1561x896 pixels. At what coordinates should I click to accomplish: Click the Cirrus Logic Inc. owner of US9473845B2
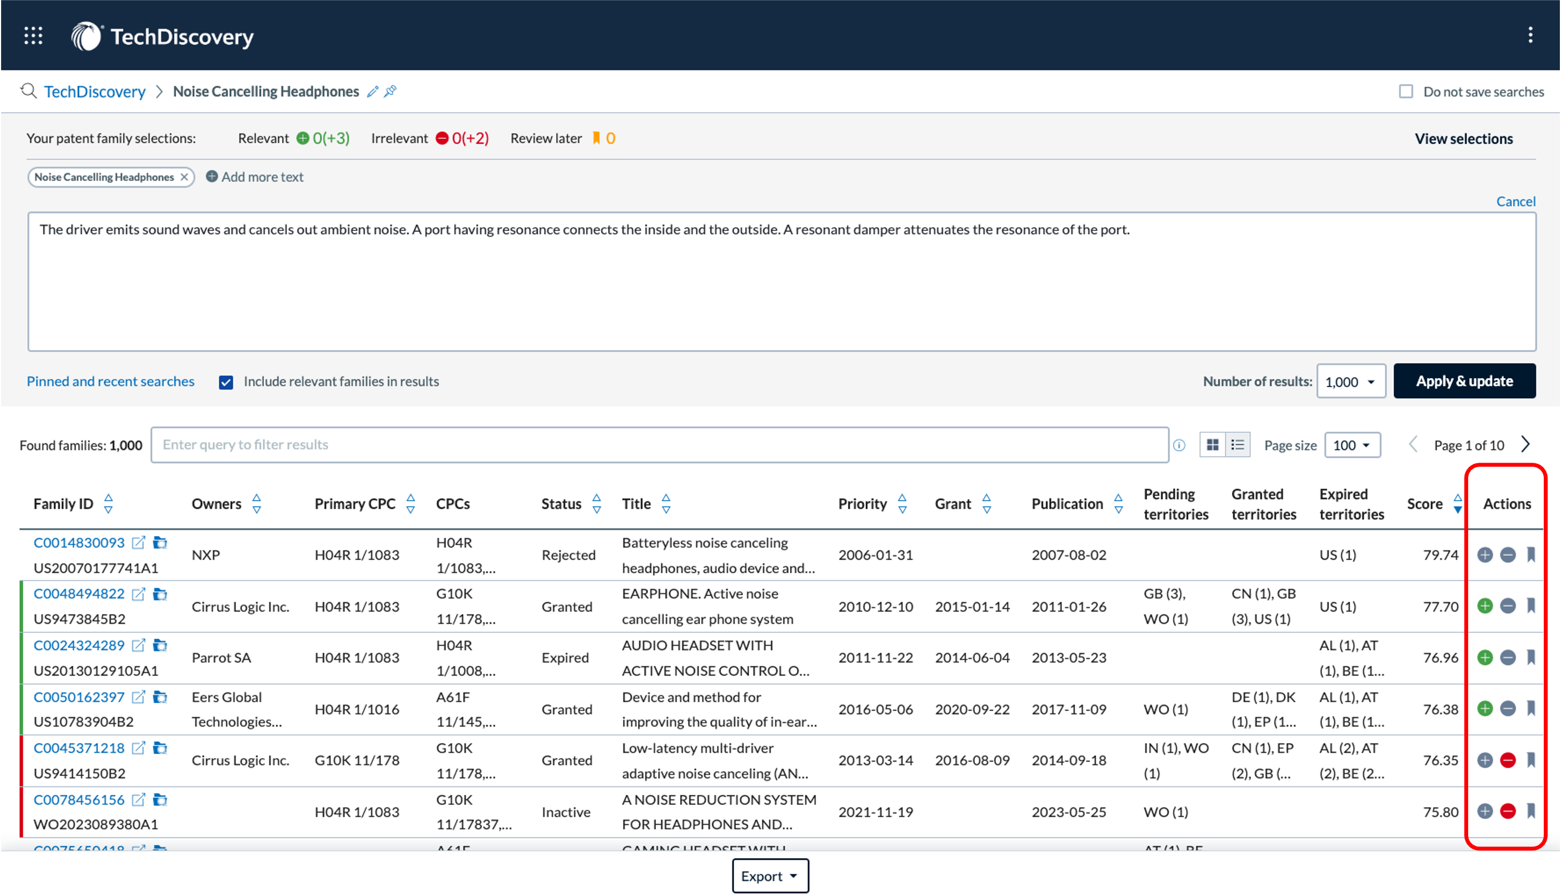pos(240,607)
